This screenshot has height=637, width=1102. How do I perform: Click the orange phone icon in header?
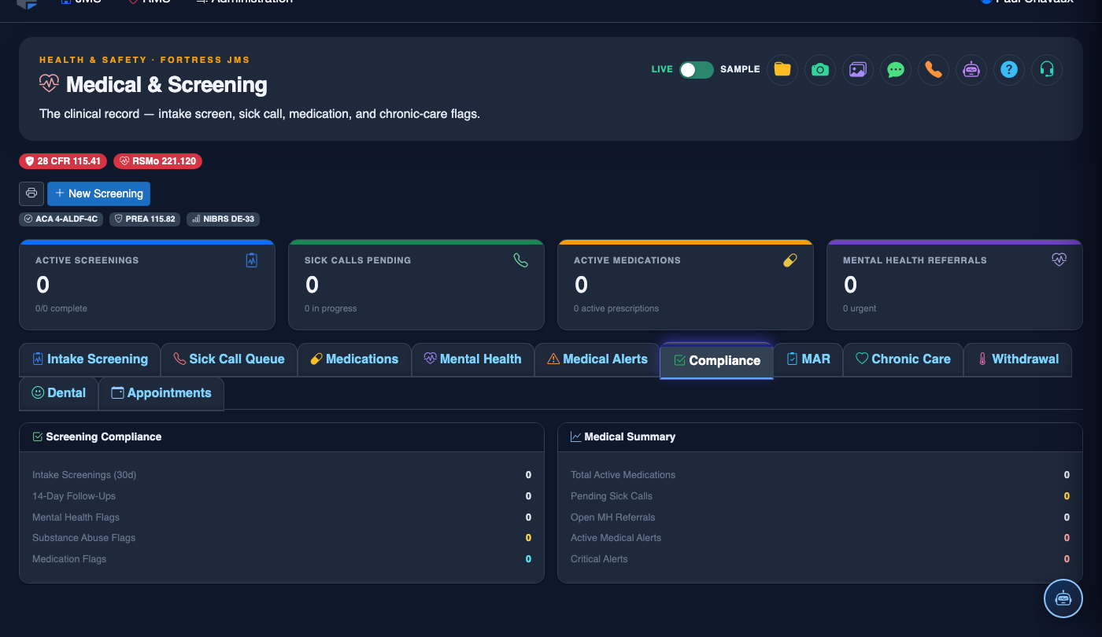933,69
